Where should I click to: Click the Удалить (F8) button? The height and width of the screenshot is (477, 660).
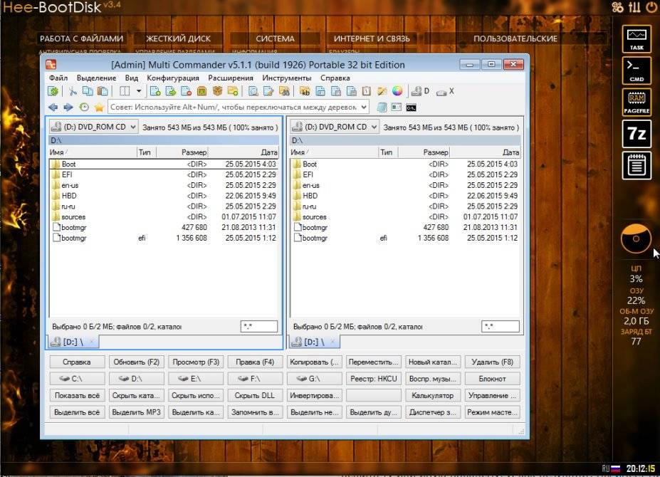492,362
